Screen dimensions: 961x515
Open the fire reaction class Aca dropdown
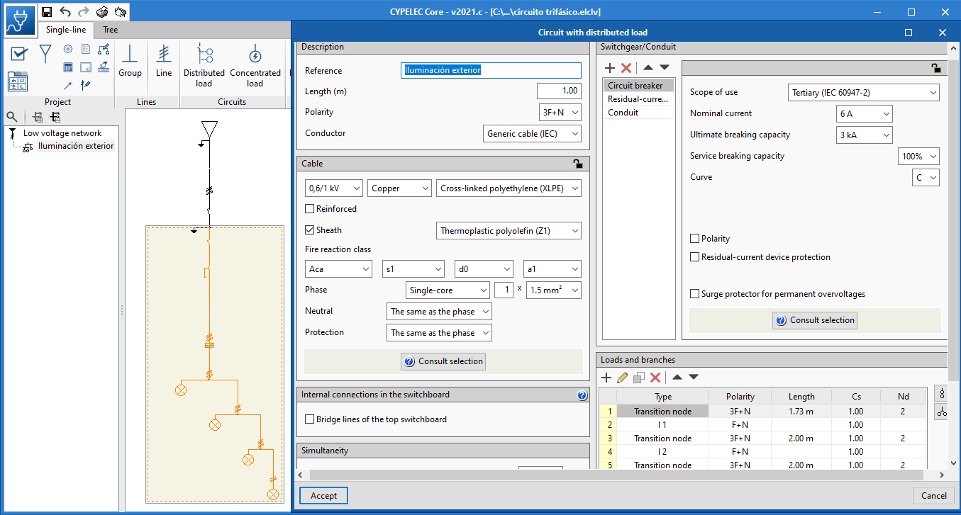(338, 269)
